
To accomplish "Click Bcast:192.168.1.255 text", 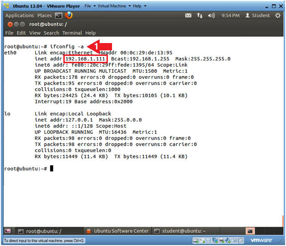I will coord(140,59).
